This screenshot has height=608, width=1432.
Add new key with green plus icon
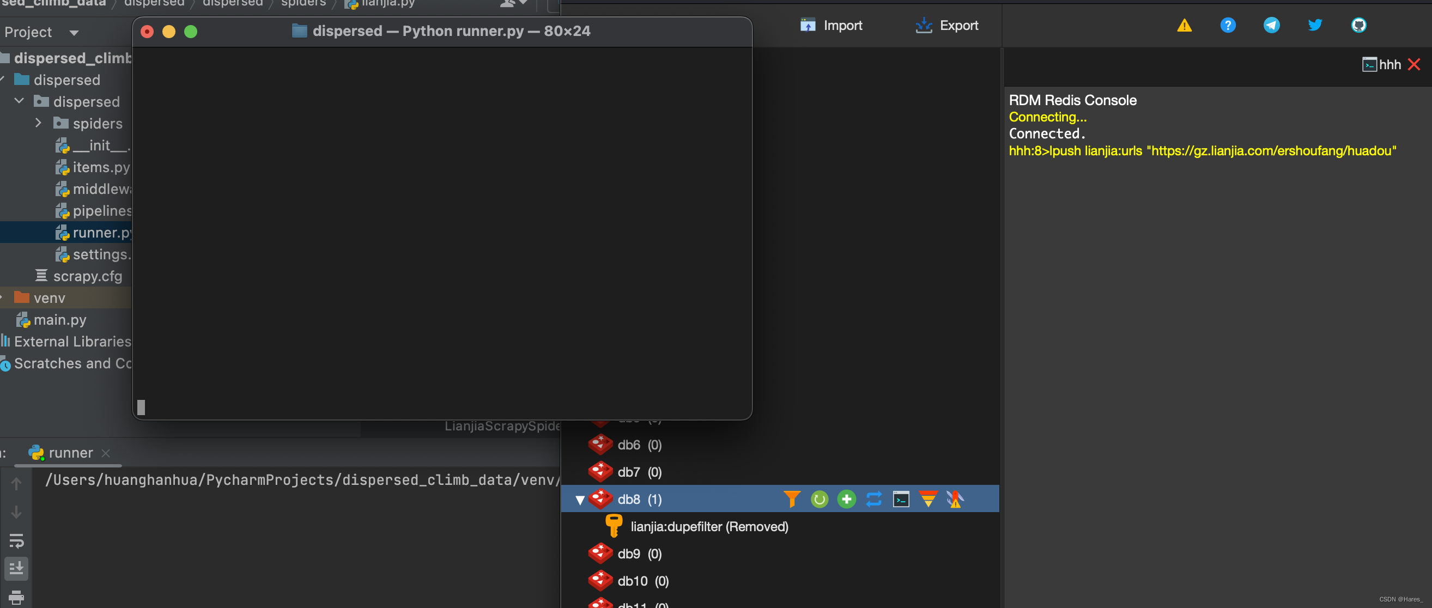tap(846, 499)
